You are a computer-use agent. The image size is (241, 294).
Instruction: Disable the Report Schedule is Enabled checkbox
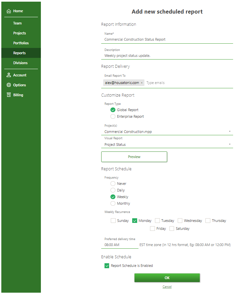107,266
